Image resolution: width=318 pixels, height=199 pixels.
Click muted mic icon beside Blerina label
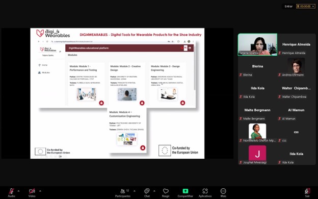[x=241, y=75]
